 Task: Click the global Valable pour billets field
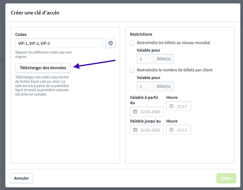(x=155, y=59)
